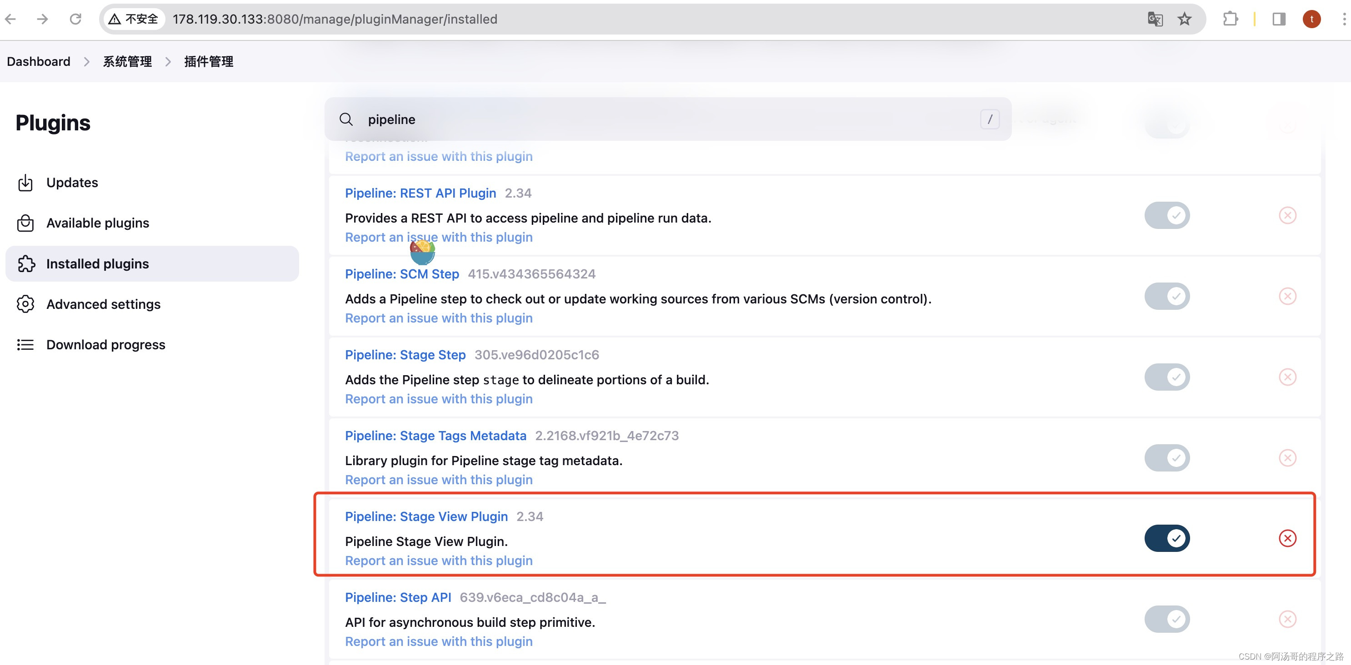Screen dimensions: 1351x665
Task: Toggle Pipeline: Stage Step enabled switch
Action: click(x=1167, y=377)
